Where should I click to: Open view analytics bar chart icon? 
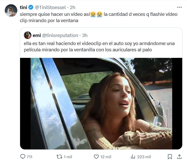(133, 157)
